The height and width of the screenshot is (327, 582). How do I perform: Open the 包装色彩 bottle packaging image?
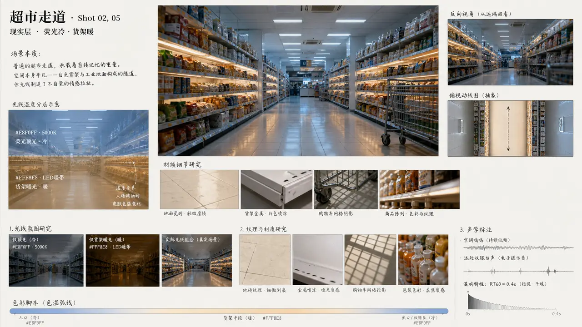pyautogui.click(x=423, y=260)
